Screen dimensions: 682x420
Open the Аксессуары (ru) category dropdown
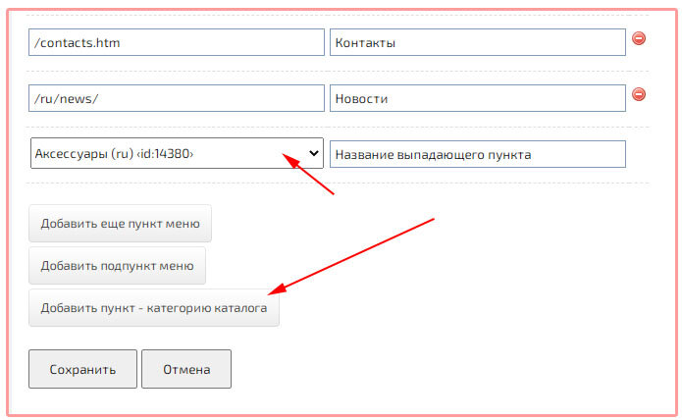177,153
